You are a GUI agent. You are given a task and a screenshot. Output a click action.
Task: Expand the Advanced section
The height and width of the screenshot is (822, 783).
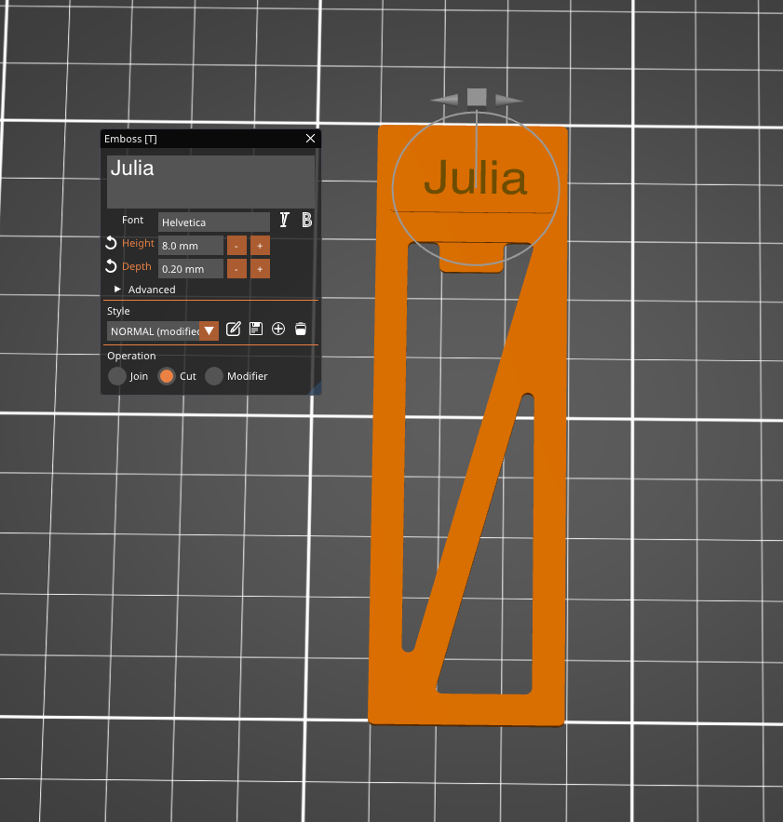pyautogui.click(x=117, y=290)
